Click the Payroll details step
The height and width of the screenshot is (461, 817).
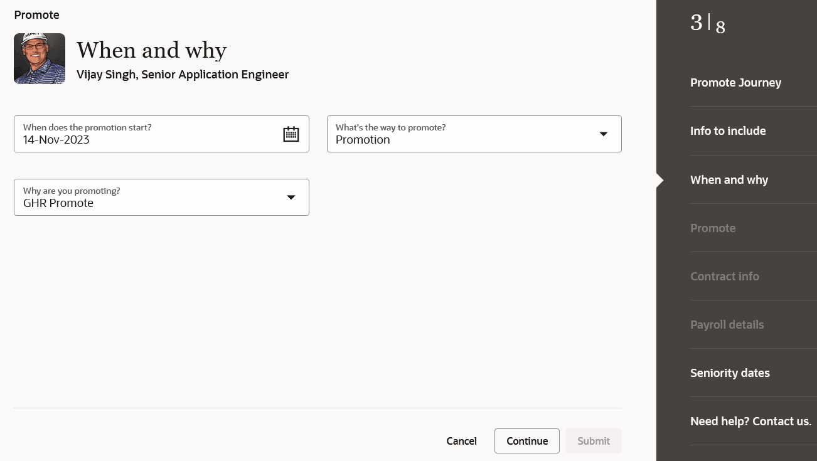tap(727, 324)
